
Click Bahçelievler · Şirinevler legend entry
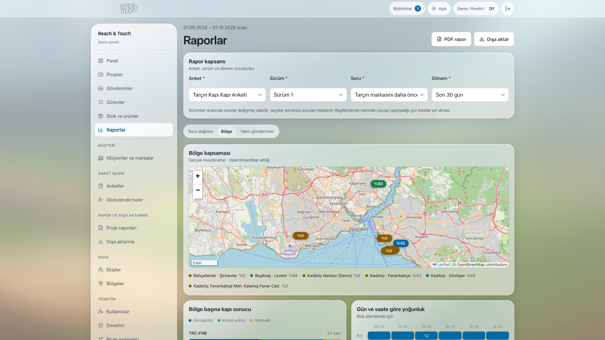pos(217,275)
